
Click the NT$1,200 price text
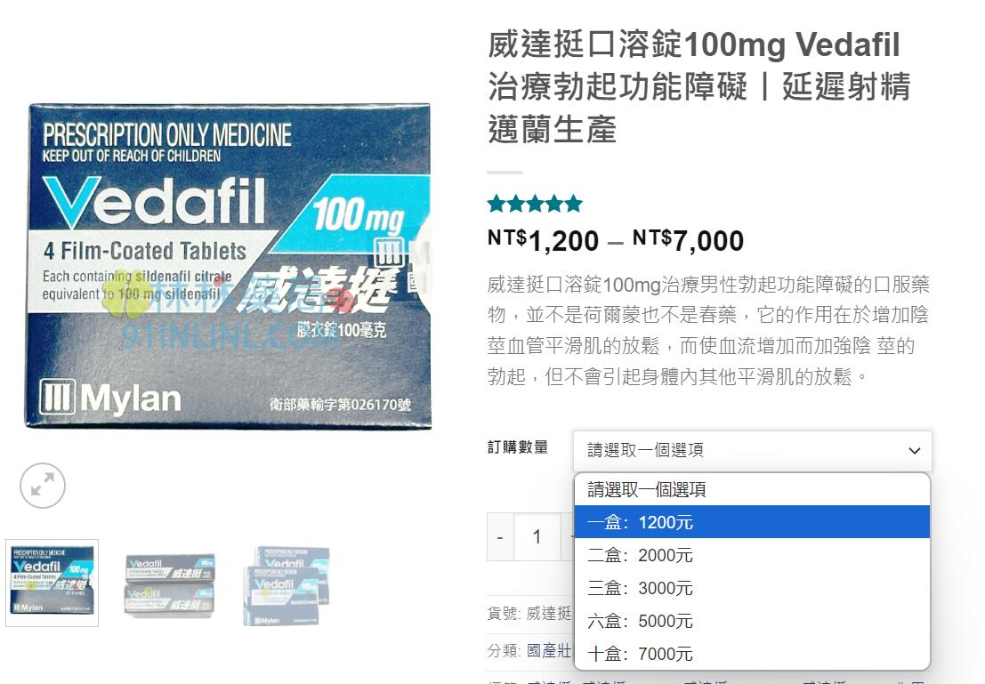point(544,240)
